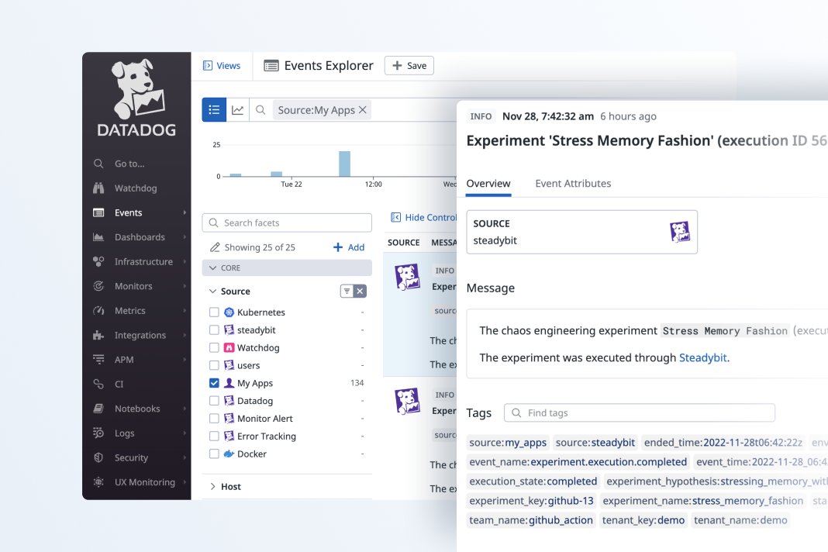Expand the Host facet

pyautogui.click(x=212, y=487)
